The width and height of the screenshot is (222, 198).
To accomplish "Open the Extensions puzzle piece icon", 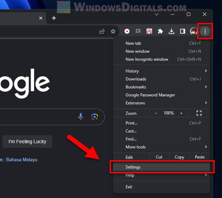I will (x=160, y=31).
